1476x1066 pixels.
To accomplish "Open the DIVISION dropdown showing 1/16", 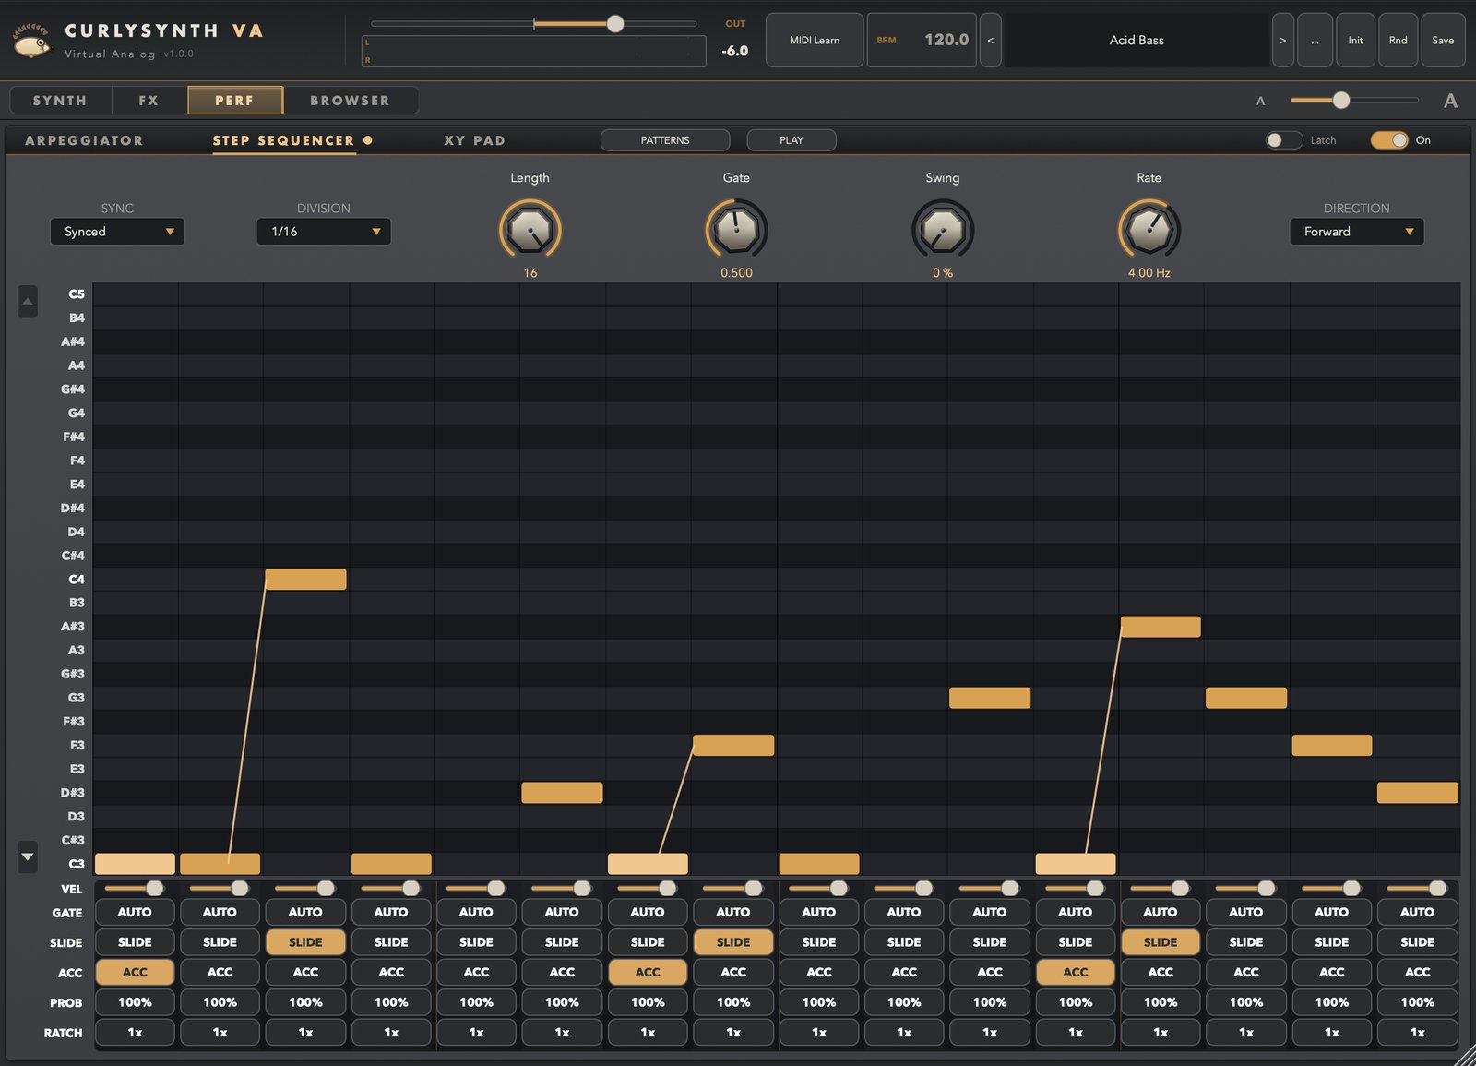I will 324,232.
